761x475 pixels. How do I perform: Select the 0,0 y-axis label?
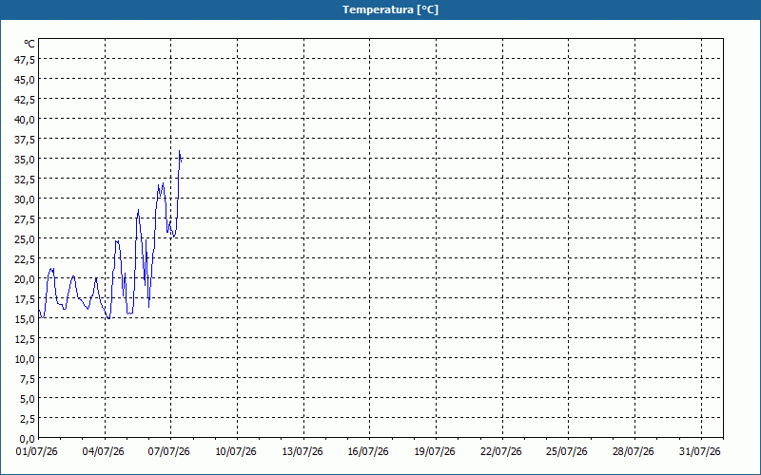(28, 439)
